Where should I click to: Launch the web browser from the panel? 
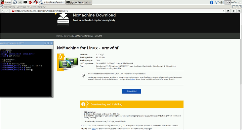pyautogui.click(x=15, y=2)
